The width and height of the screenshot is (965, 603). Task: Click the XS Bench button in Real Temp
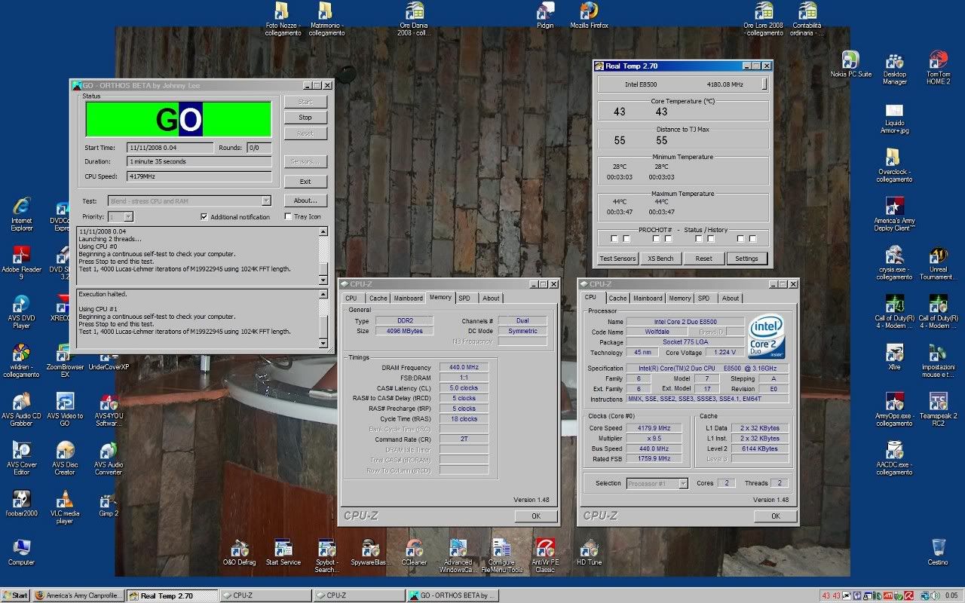(x=660, y=259)
